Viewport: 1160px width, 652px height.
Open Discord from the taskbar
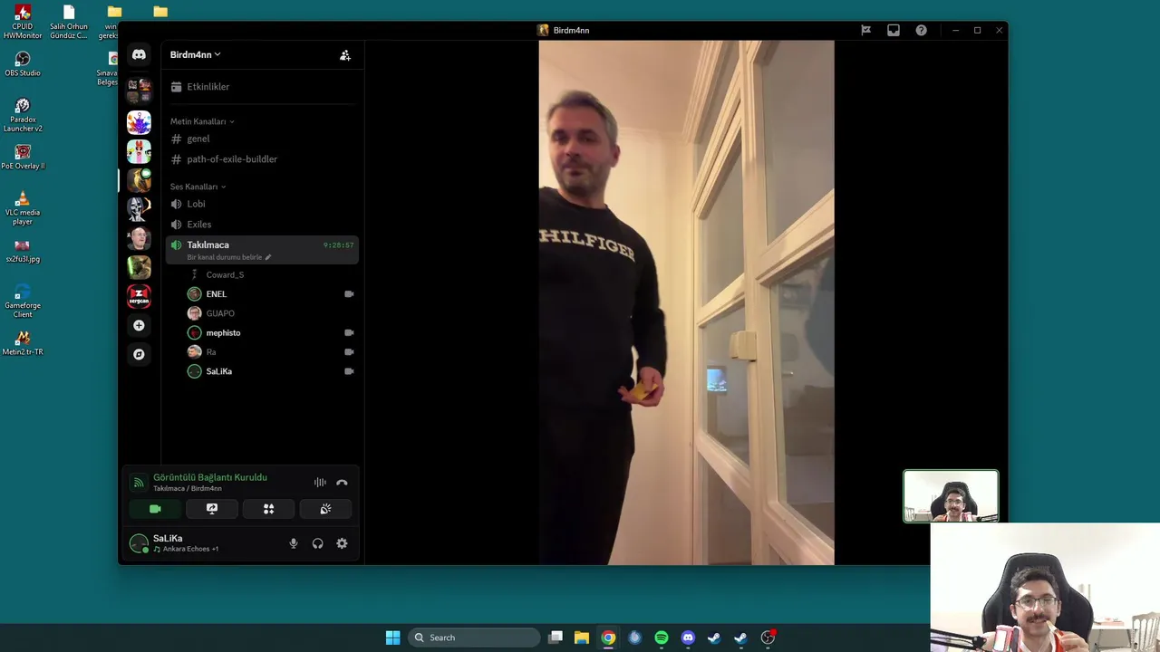coord(688,638)
